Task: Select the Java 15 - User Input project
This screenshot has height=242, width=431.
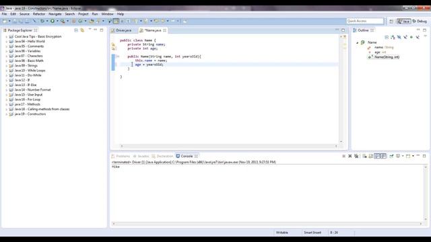Action: tap(26, 95)
